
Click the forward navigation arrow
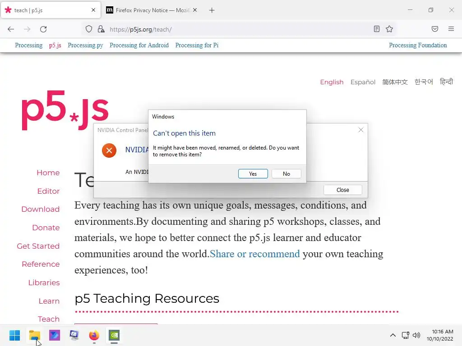point(27,29)
